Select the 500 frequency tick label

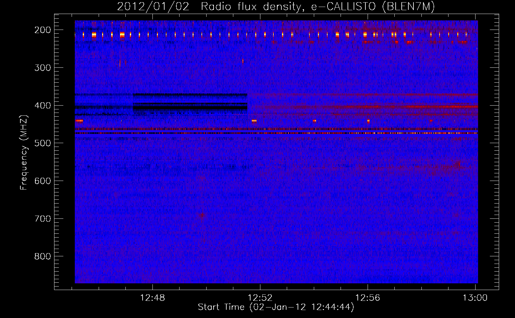(43, 143)
